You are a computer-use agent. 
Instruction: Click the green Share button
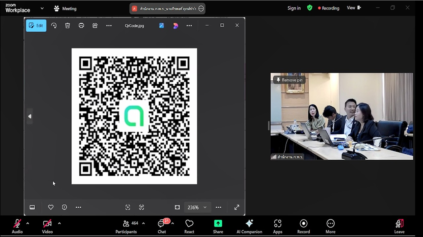pyautogui.click(x=218, y=226)
